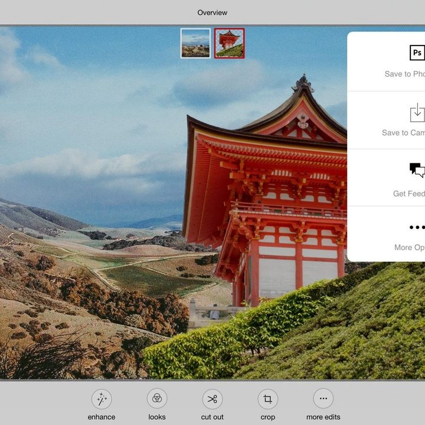The height and width of the screenshot is (425, 425).
Task: Choose More Options text
Action: 410,247
